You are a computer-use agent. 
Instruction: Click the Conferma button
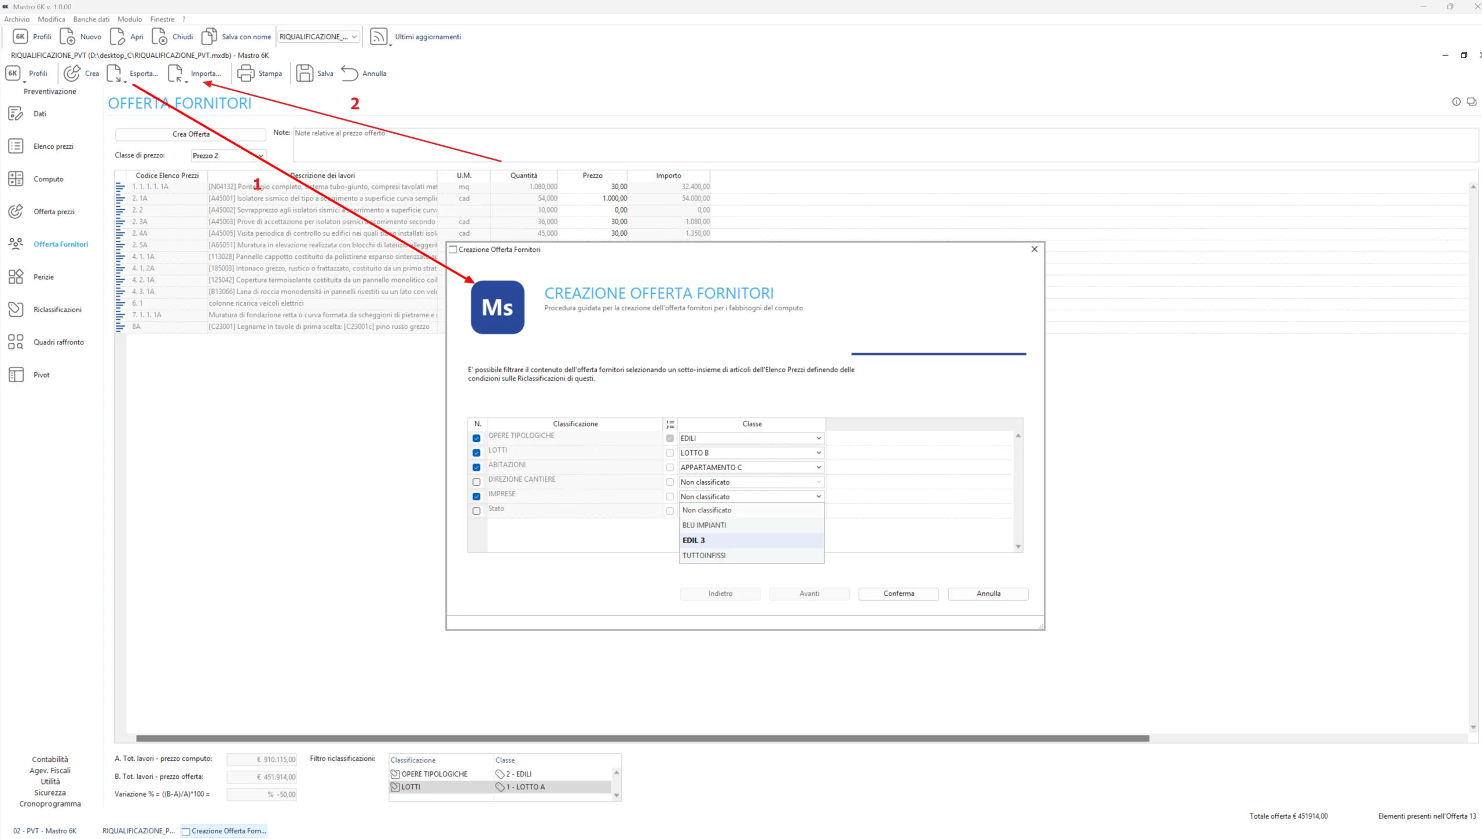pyautogui.click(x=898, y=593)
